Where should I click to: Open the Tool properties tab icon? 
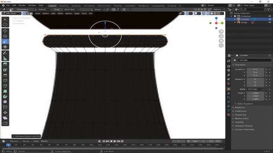click(x=229, y=61)
